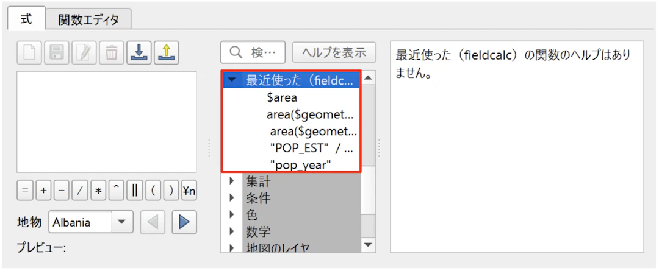Click the export expressions upload icon
659x271 pixels.
(167, 53)
